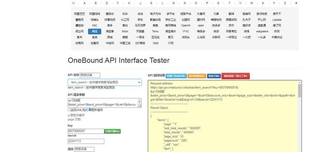Open the 拼多多 platform link

pos(216,25)
